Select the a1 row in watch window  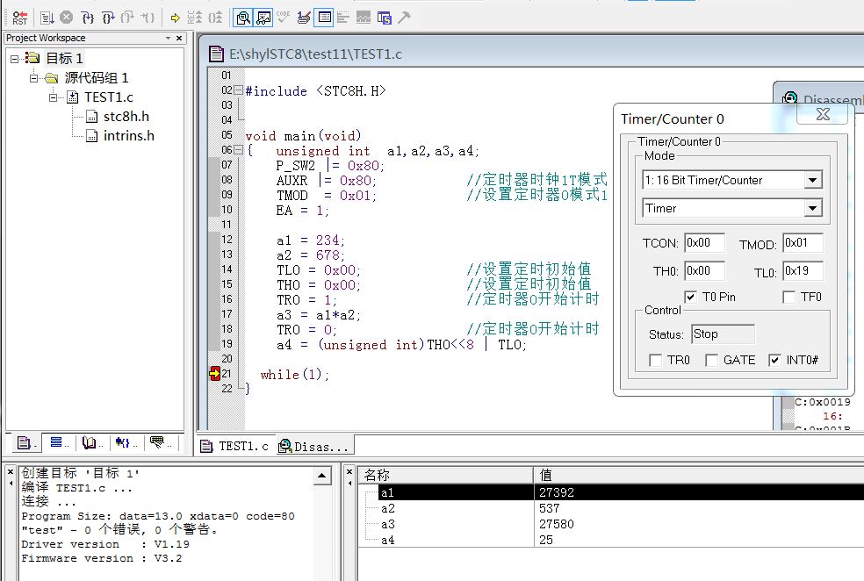[611, 492]
